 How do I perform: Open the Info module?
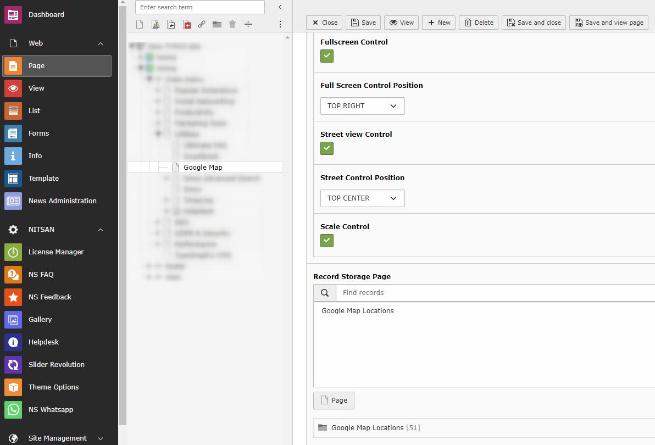point(57,156)
